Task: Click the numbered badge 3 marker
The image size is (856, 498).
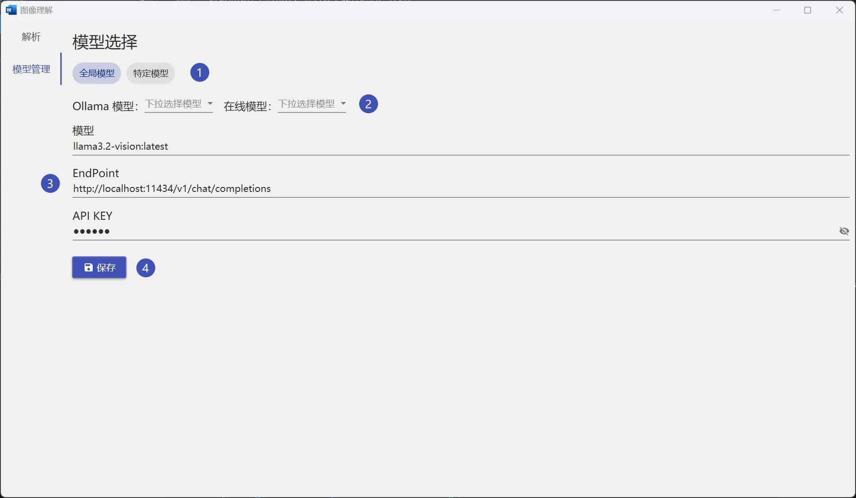Action: tap(50, 183)
